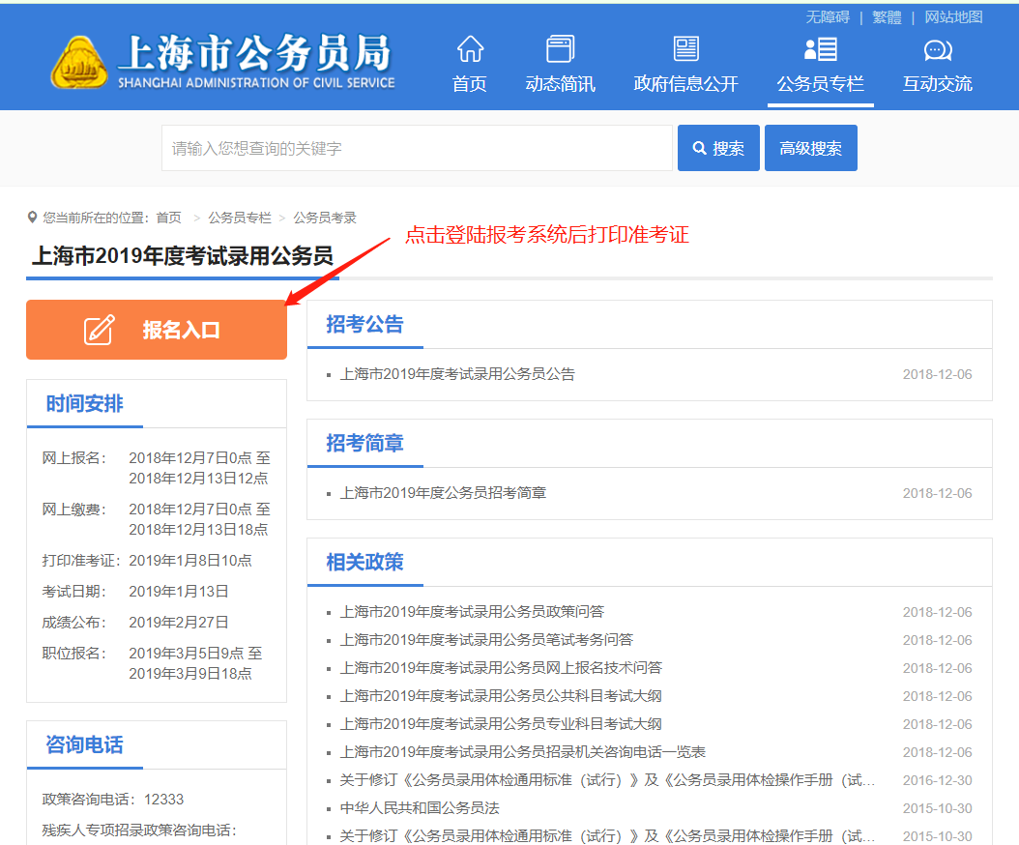The height and width of the screenshot is (845, 1019).
Task: Focus the keyword search input field
Action: tap(417, 148)
